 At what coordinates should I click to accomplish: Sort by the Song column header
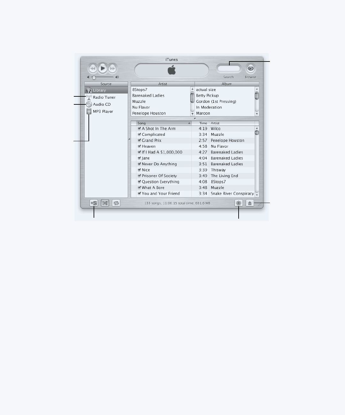tap(164, 123)
